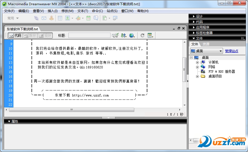This screenshot has width=248, height=152.
Task: Click the Image insert icon
Action: tap(68, 18)
